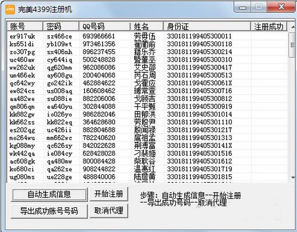Click the 身份证 column header
The height and width of the screenshot is (232, 297).
[207, 26]
